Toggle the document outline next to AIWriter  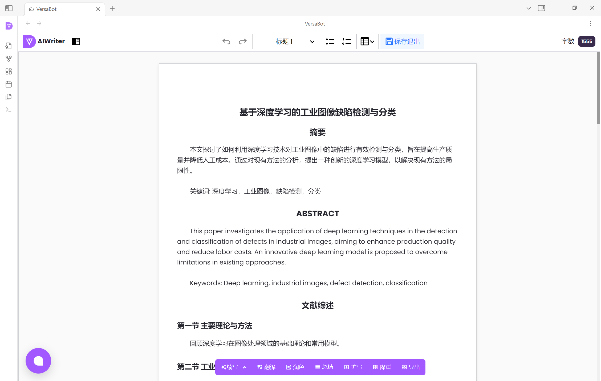click(x=76, y=41)
